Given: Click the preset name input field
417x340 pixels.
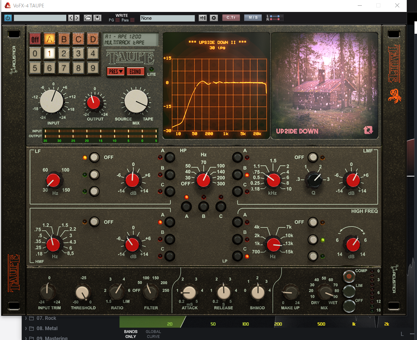Looking at the screenshot, I should (40, 18).
